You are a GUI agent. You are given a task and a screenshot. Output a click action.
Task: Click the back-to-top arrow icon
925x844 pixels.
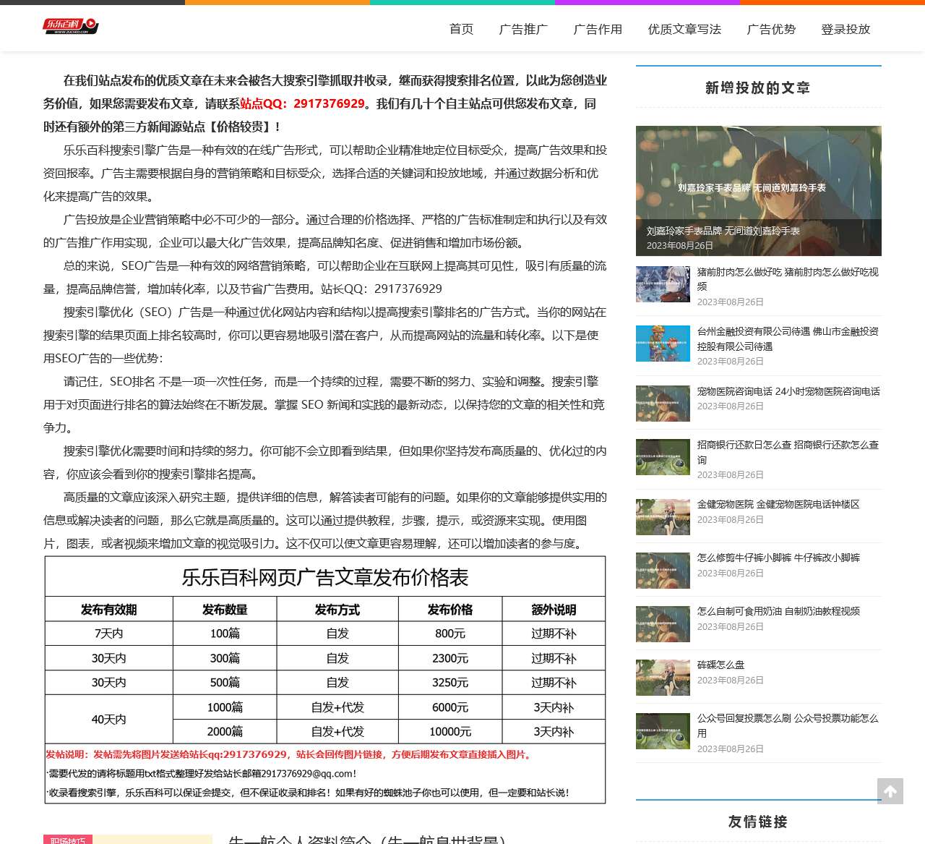890,791
